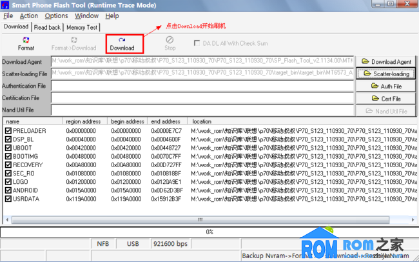Screen dimensions: 419x262
Task: Click the Nand Util File input field
Action: [202, 110]
